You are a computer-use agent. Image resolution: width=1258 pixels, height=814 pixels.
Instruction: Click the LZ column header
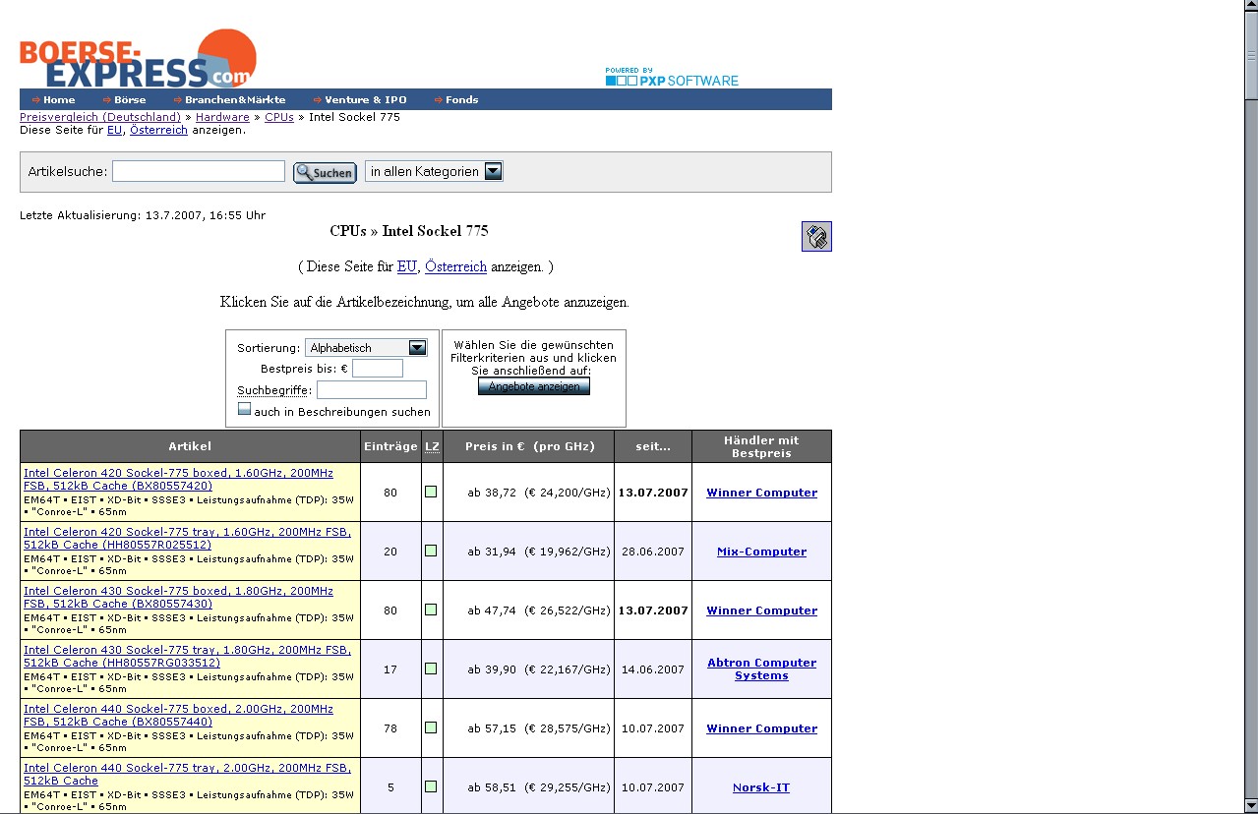[x=432, y=446]
